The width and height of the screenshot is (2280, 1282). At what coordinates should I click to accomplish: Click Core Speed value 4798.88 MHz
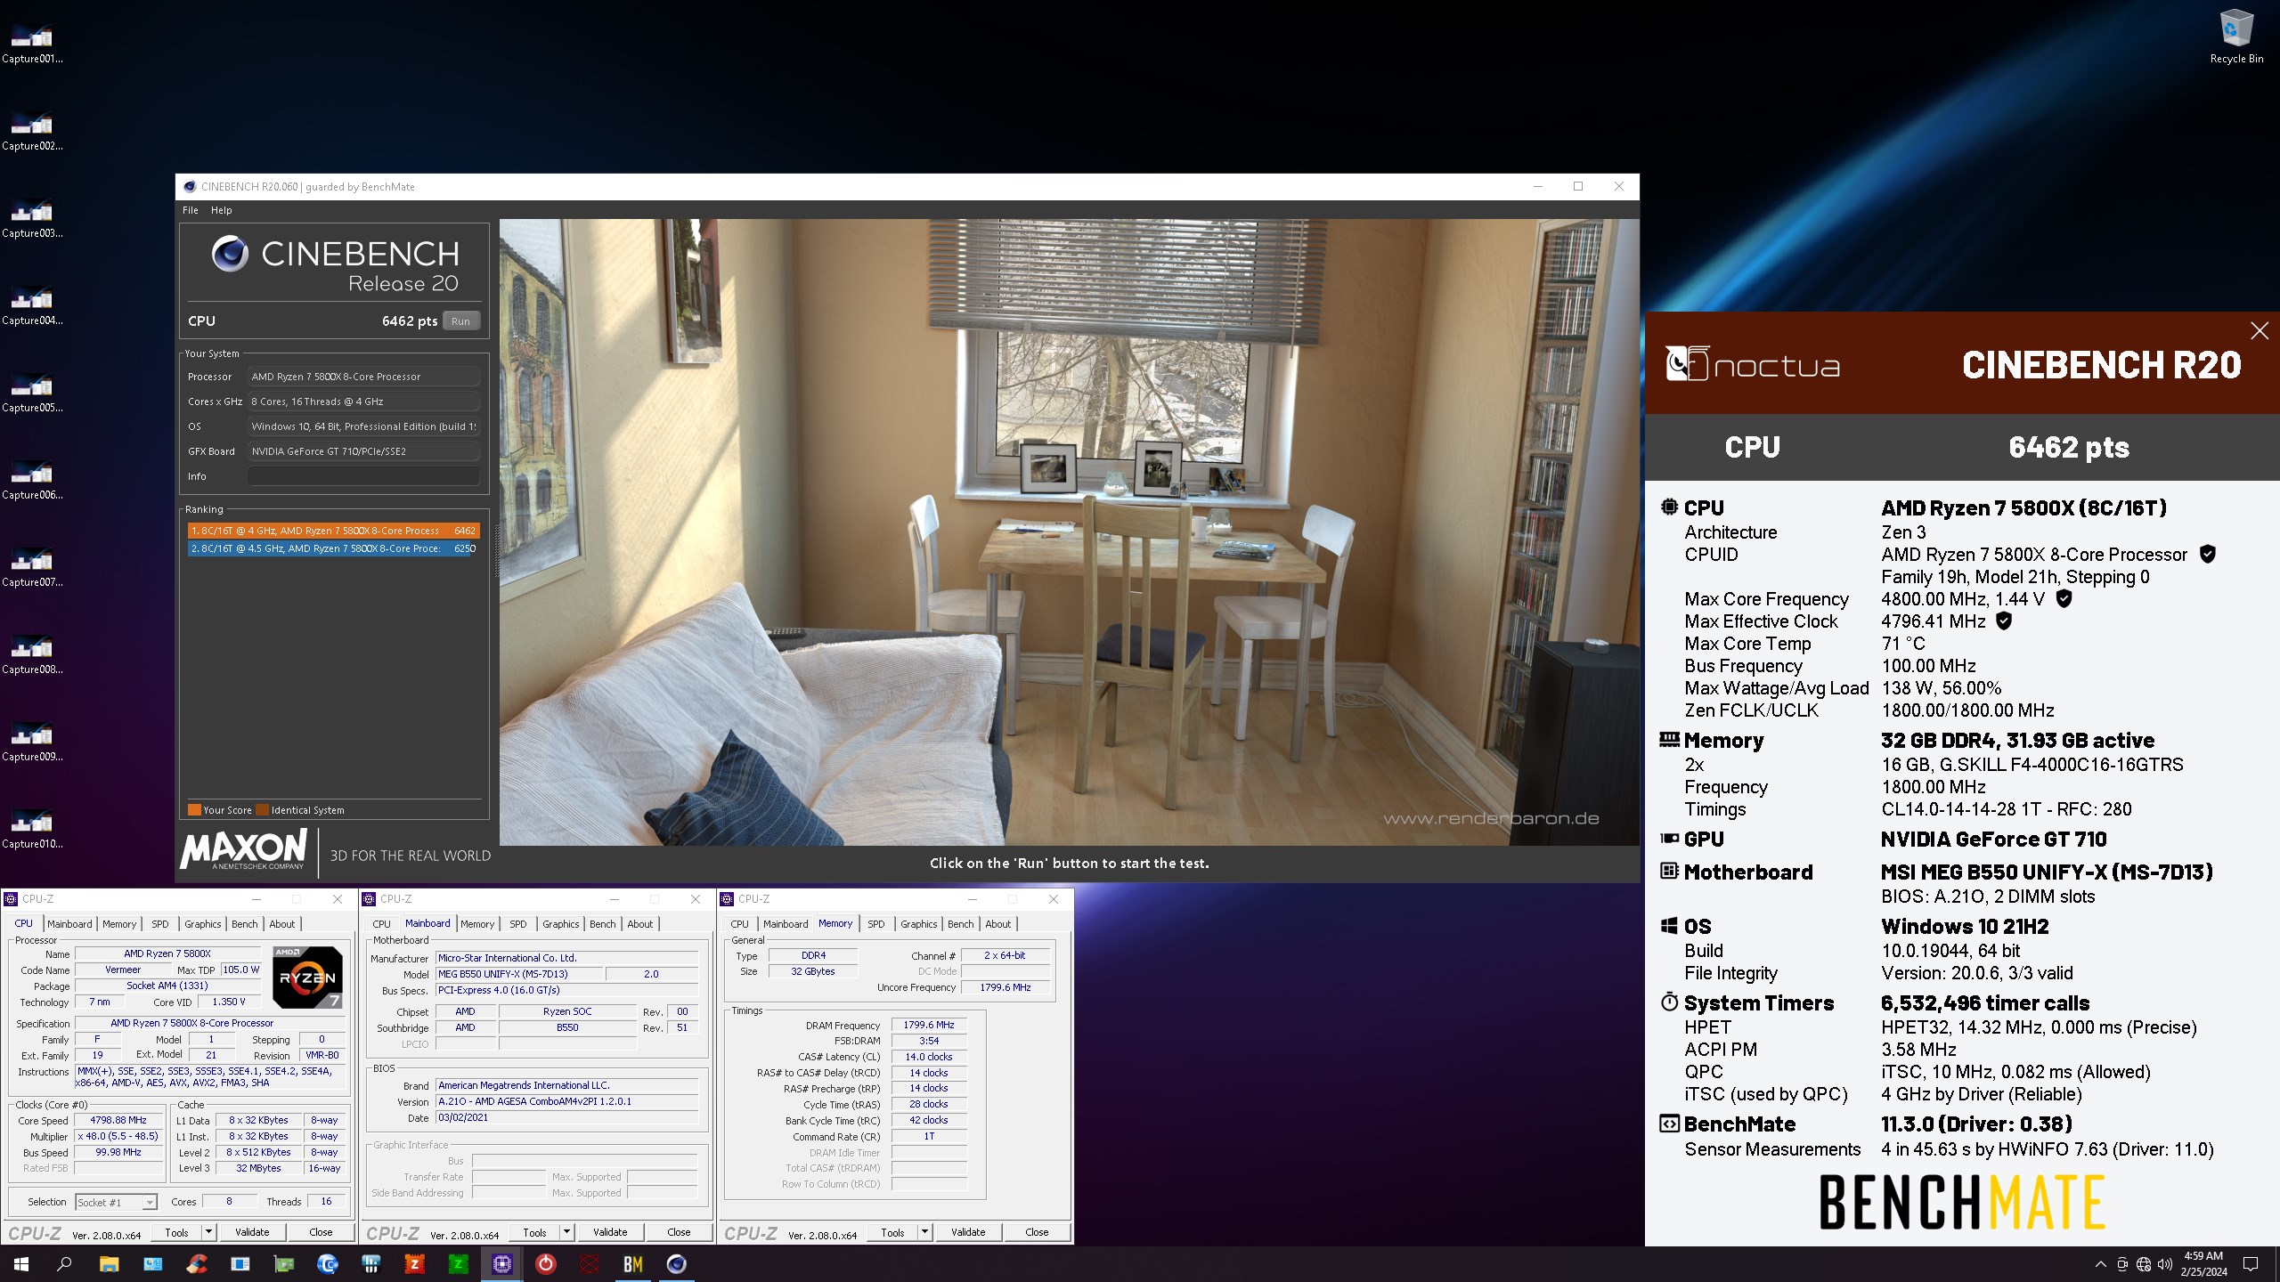coord(118,1120)
